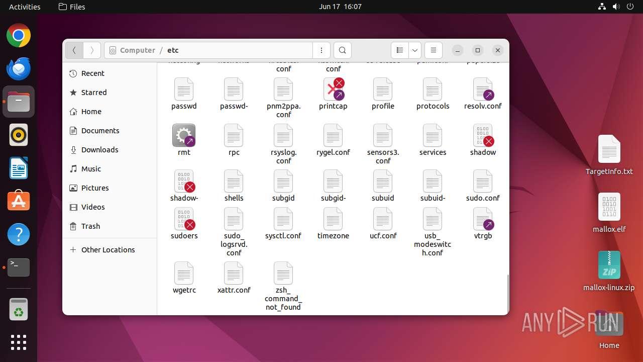Open the path bar options menu
Viewport: 643px width, 362px height.
coord(321,50)
